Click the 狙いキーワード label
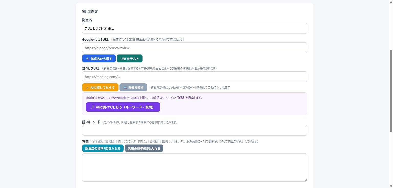393x188 pixels. [x=91, y=122]
